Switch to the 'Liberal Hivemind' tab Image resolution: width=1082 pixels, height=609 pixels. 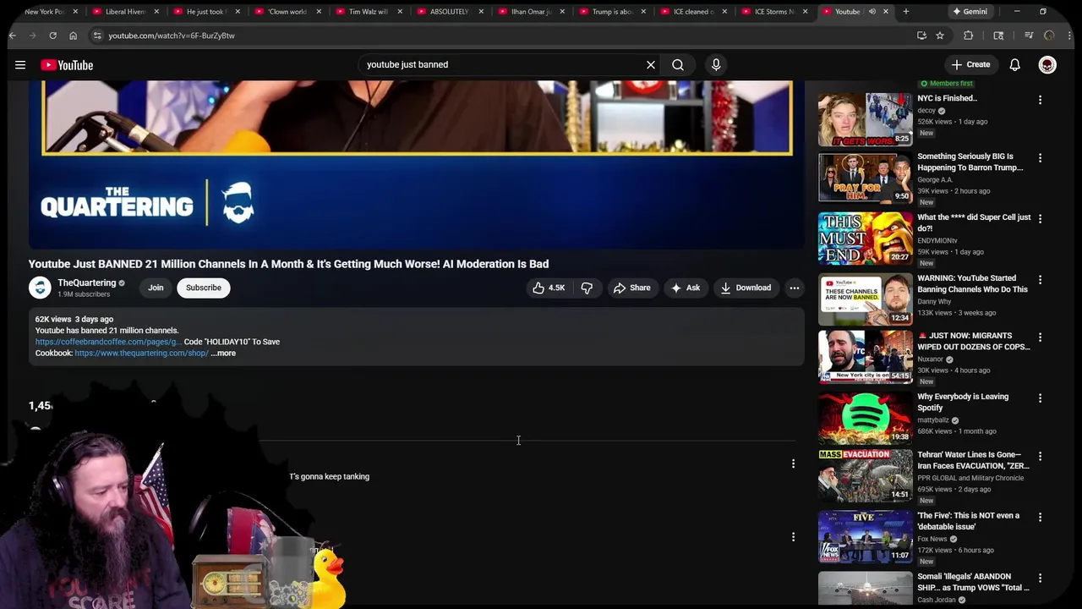pyautogui.click(x=121, y=12)
